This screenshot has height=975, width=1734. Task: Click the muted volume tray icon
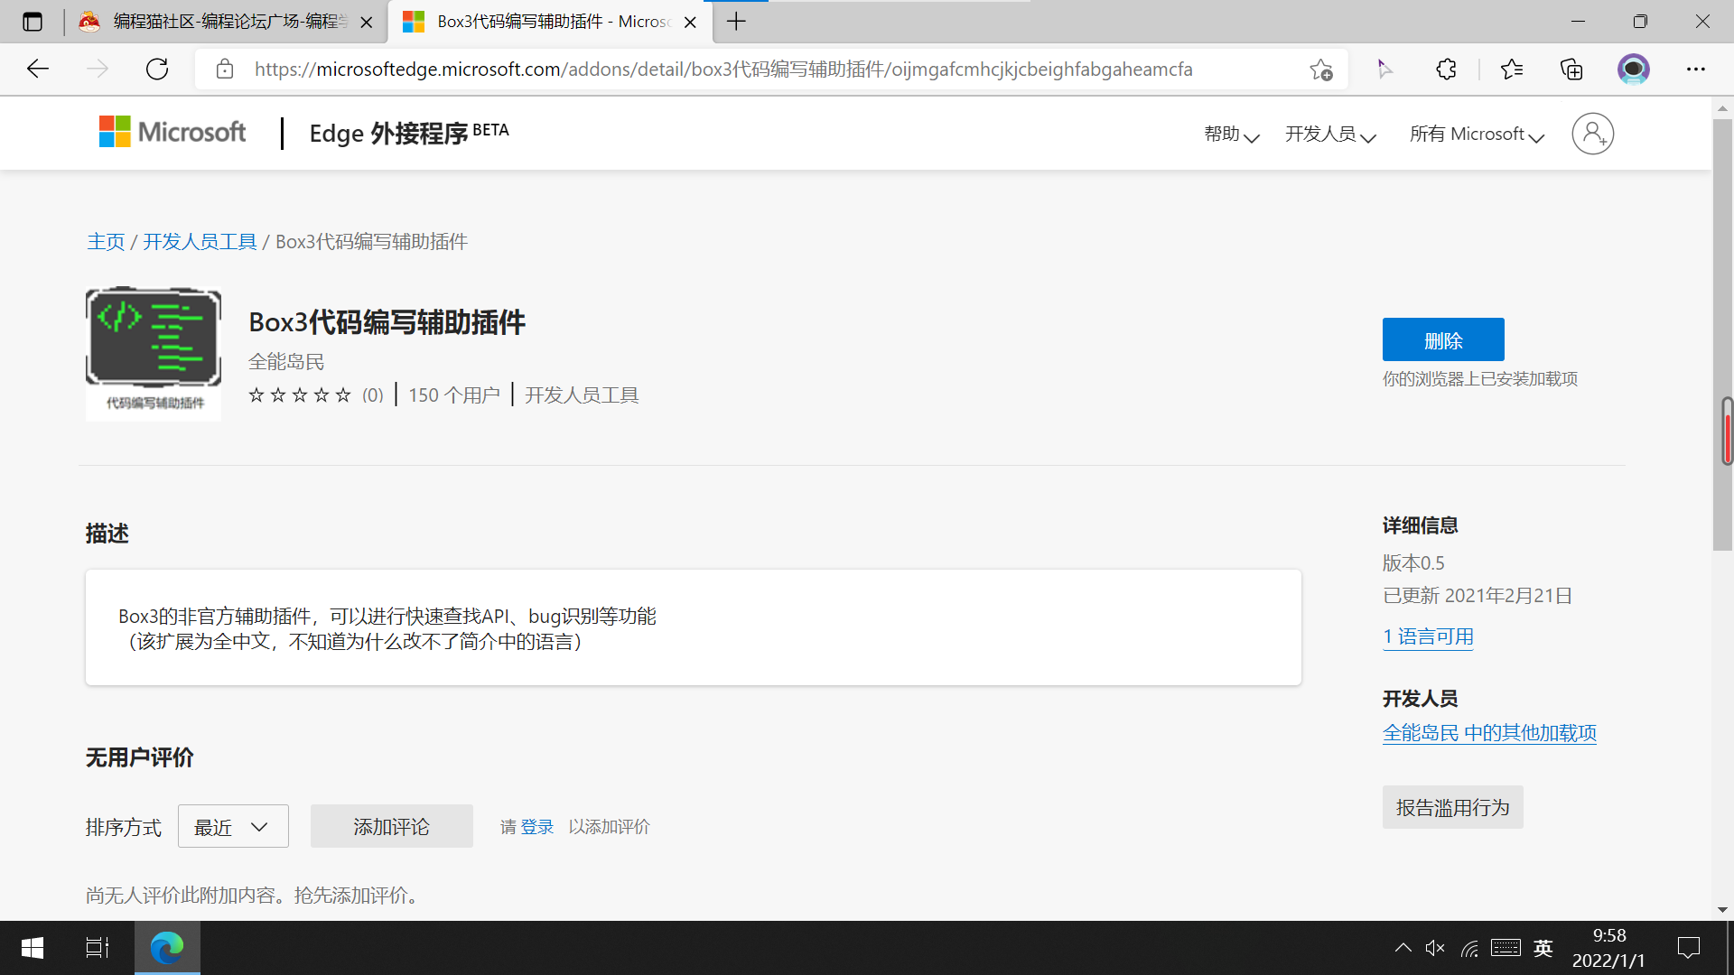[1435, 948]
